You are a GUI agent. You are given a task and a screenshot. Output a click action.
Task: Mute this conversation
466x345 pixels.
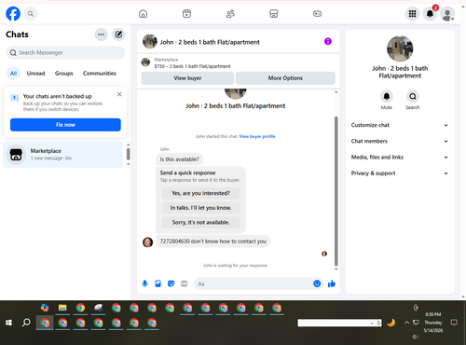tap(387, 97)
